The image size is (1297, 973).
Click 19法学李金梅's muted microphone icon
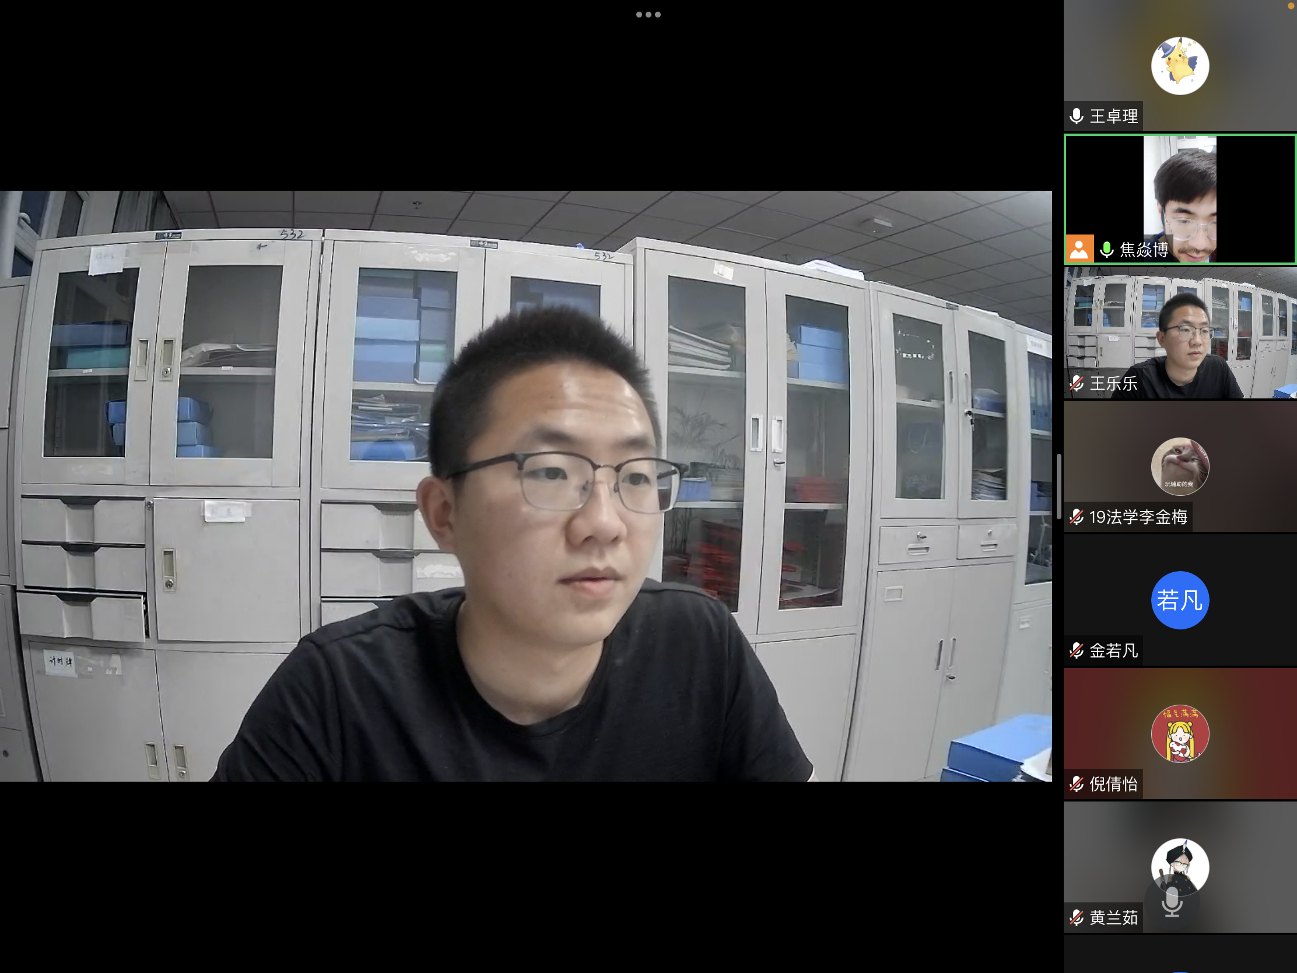(1076, 517)
